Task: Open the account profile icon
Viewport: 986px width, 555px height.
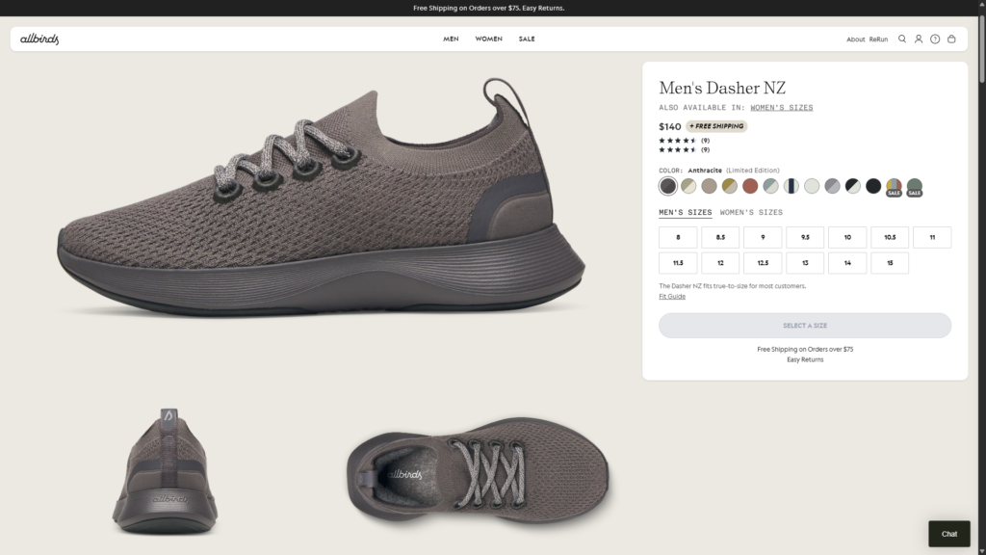Action: 919,40
